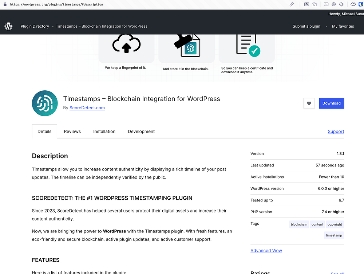This screenshot has width=364, height=274.
Task: Click the 'Fewer than 10' value
Action: tap(331, 177)
